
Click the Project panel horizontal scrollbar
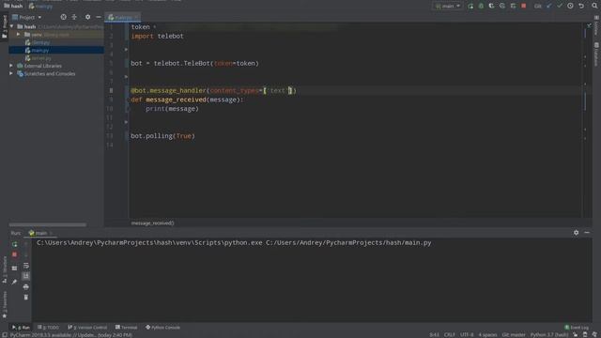(x=48, y=225)
